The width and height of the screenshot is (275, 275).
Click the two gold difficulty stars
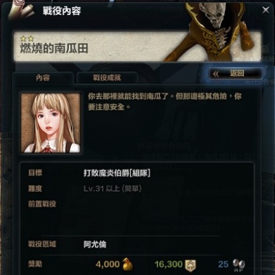click(27, 39)
